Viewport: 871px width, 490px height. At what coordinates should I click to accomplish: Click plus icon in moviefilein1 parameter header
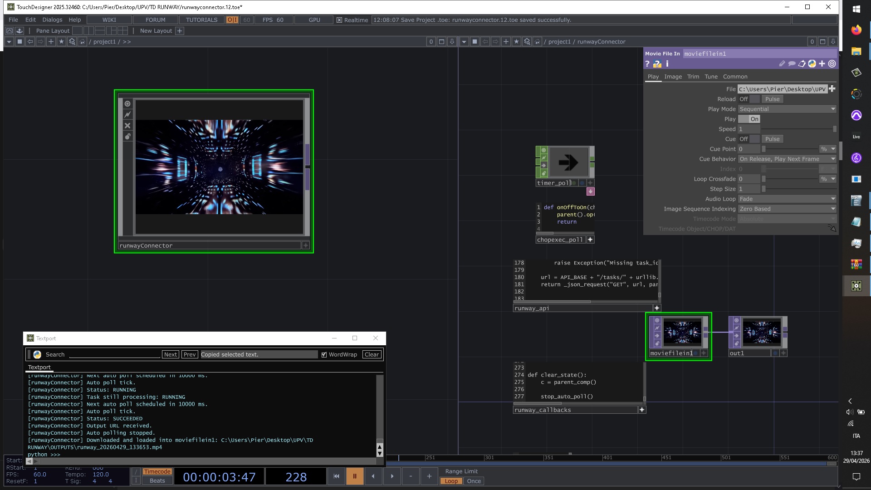coord(822,64)
